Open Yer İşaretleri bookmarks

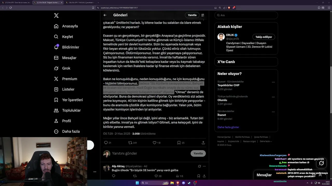(x=68, y=100)
